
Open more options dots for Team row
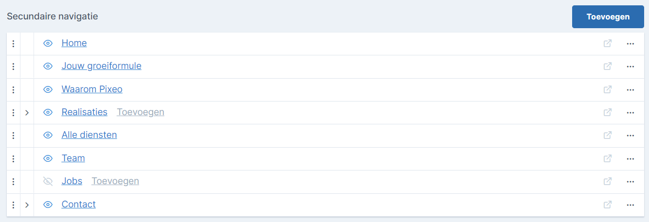(631, 158)
